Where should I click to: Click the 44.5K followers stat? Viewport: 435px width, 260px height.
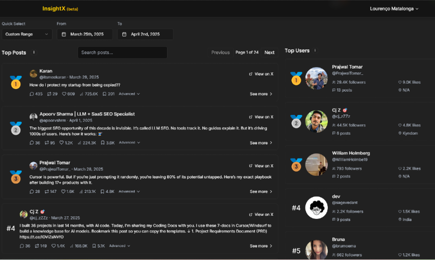(x=349, y=125)
